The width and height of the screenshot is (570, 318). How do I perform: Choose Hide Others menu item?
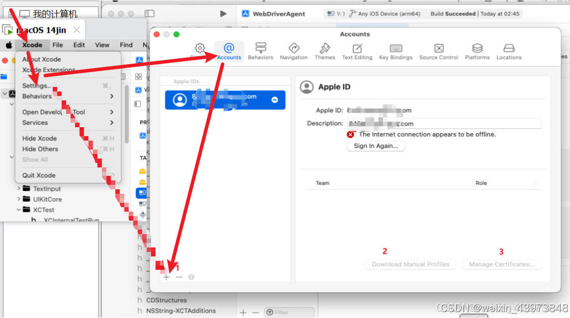pyautogui.click(x=68, y=149)
